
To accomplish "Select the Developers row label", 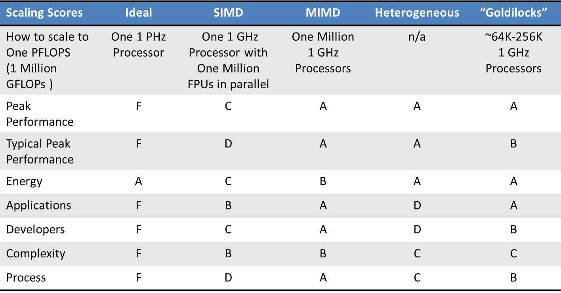I will click(x=35, y=229).
